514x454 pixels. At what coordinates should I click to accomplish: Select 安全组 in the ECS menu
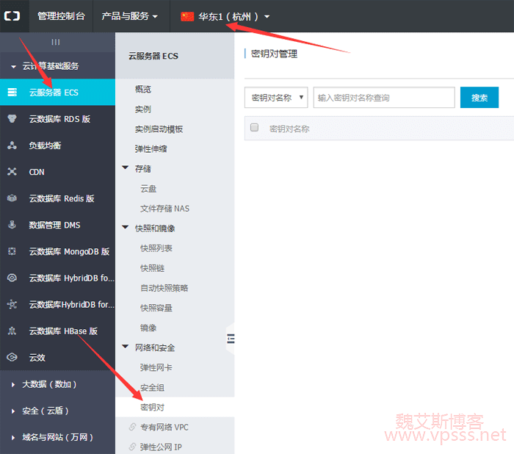(x=152, y=387)
